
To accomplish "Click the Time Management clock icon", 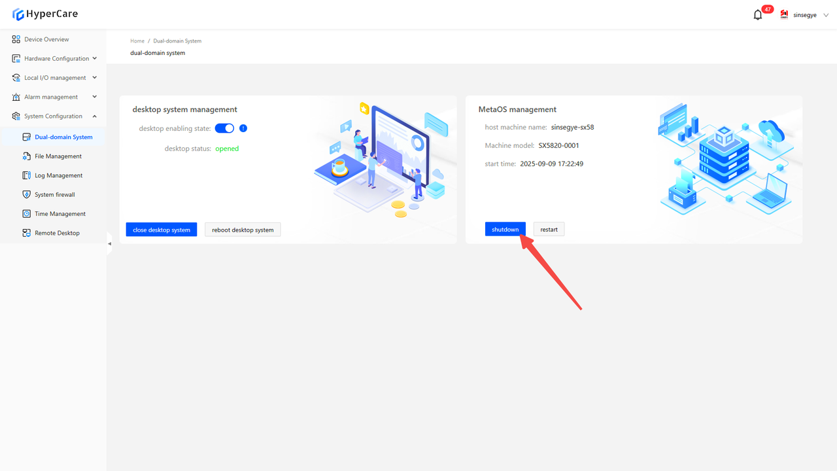I will tap(27, 214).
